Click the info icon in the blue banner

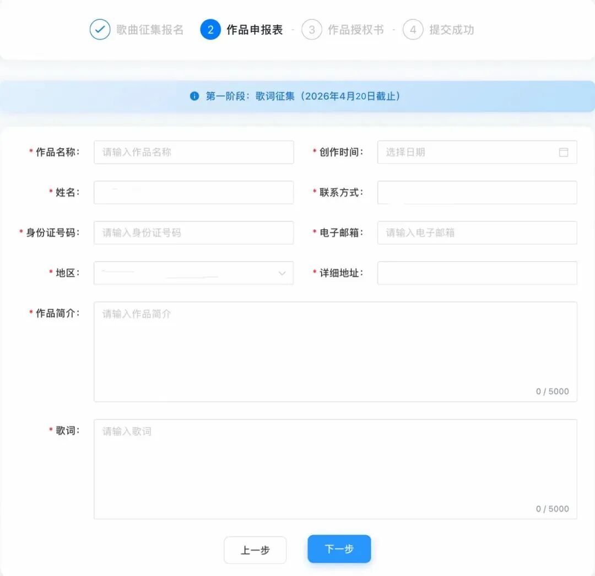[194, 96]
